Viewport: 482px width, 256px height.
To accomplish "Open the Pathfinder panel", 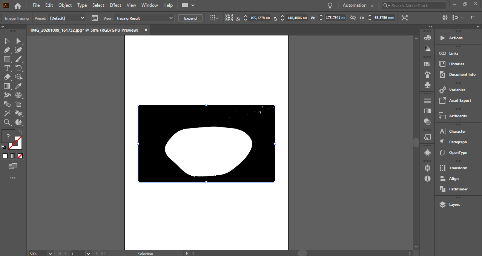I will coord(458,189).
